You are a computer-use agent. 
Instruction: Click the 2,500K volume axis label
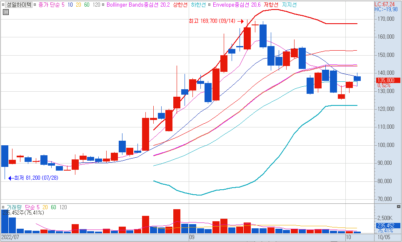[385, 218]
